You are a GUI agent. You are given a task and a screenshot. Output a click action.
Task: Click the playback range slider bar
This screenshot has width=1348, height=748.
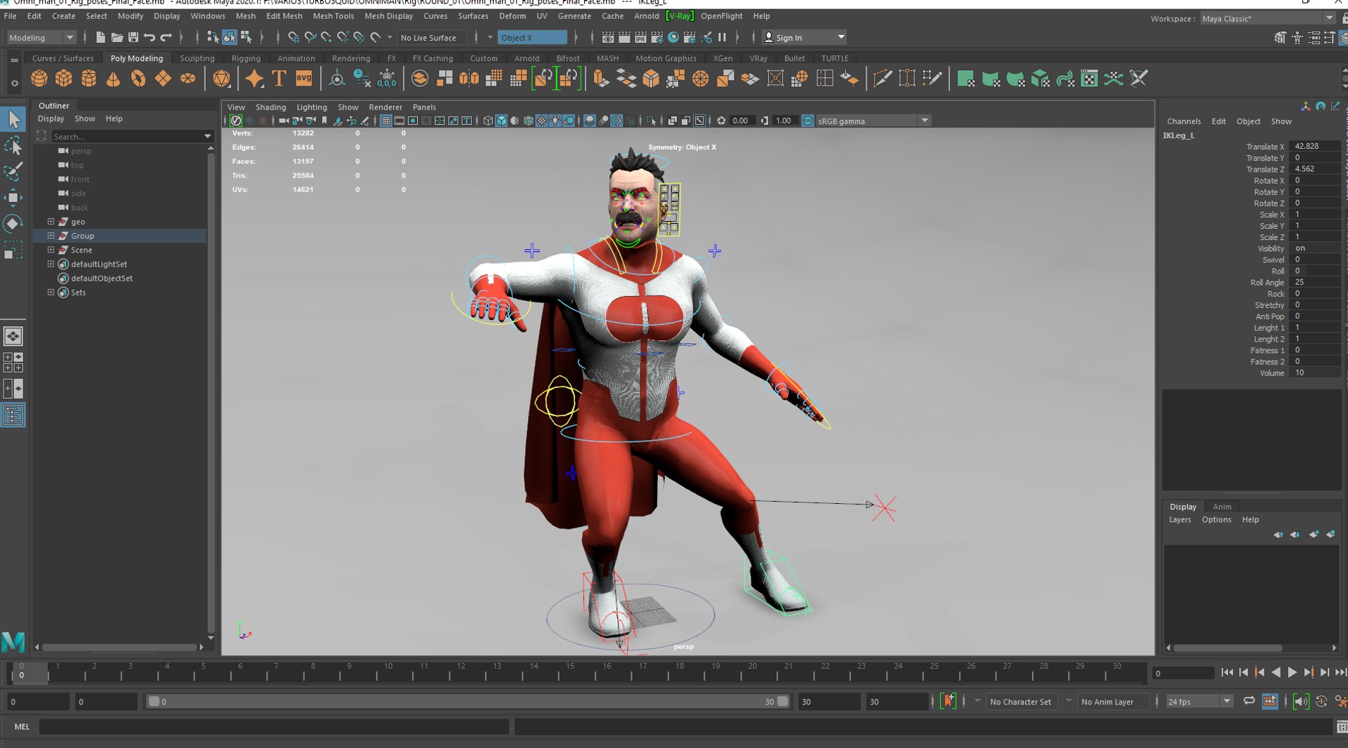[468, 701]
